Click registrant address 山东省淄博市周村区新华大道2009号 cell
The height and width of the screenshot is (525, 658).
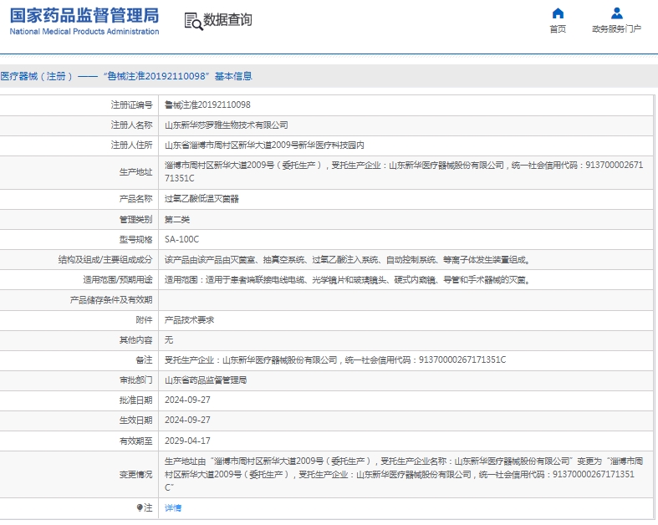coord(264,145)
